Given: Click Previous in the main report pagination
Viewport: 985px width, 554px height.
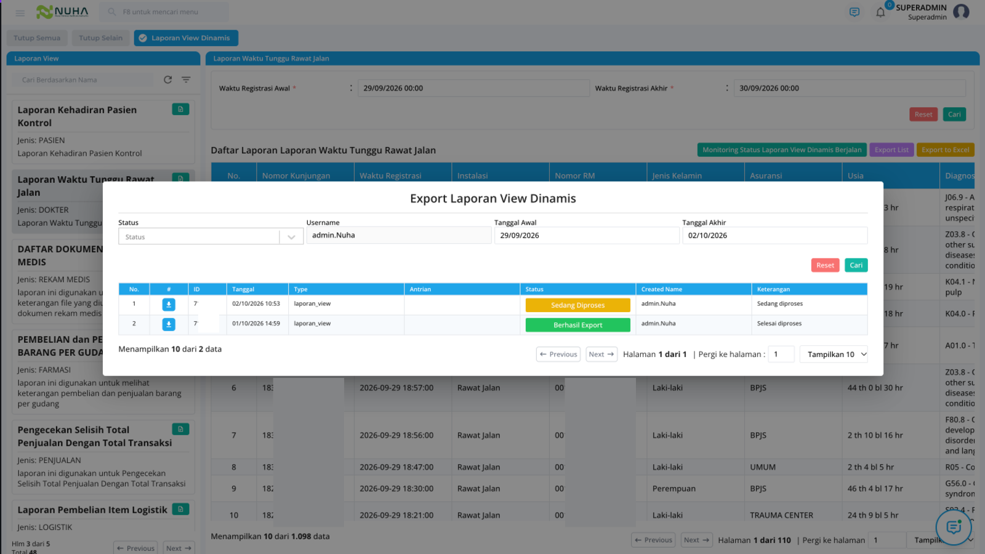Looking at the screenshot, I should [x=653, y=540].
